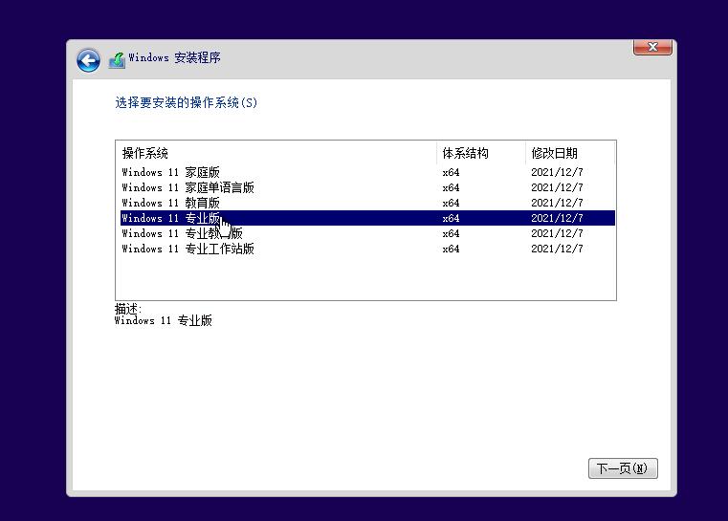Choose Windows 11 家庭单语言版 entry
The image size is (728, 521).
click(188, 187)
